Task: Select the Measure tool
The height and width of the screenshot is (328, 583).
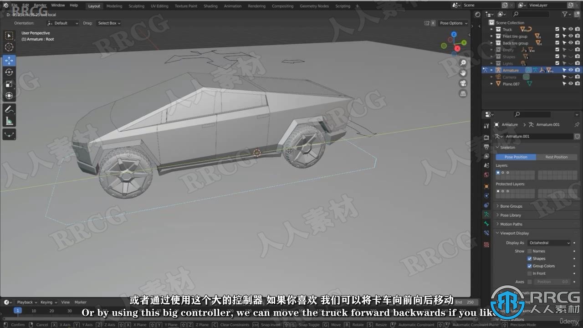Action: [x=9, y=121]
